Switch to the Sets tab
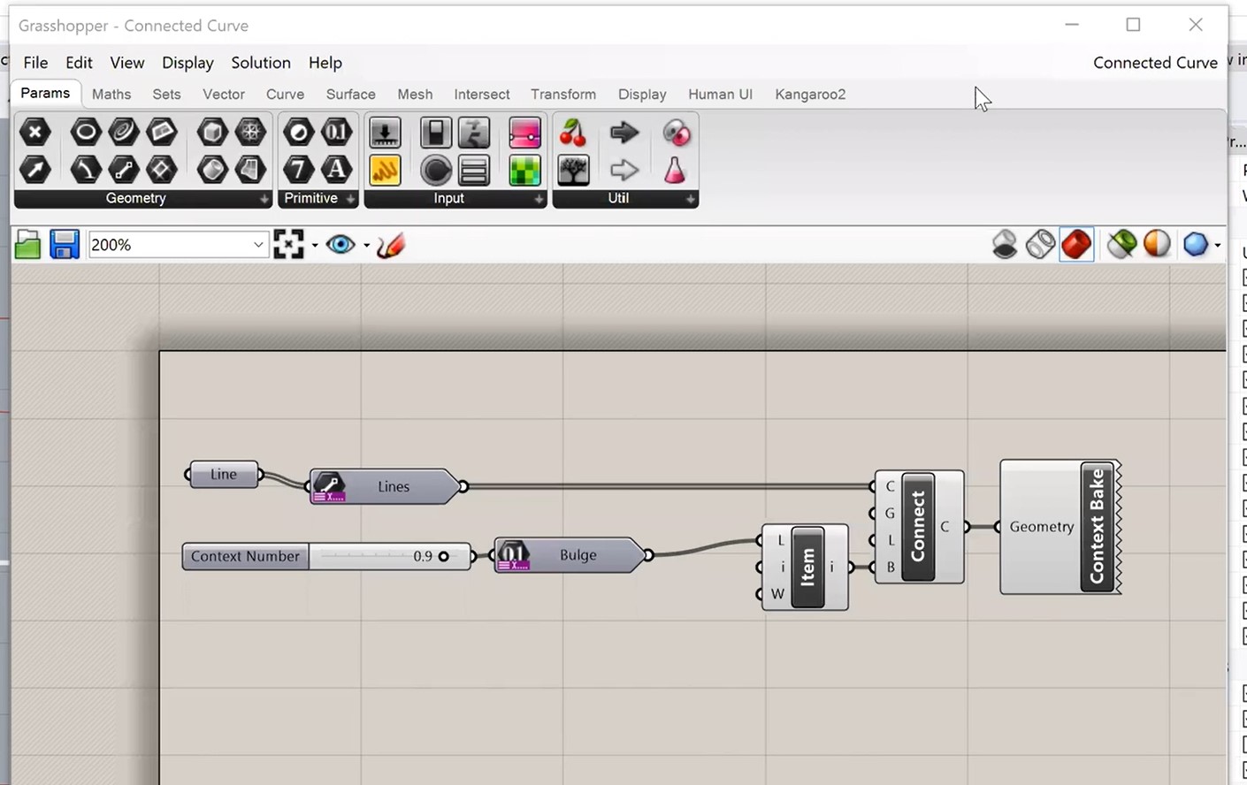1247x785 pixels. (x=166, y=95)
